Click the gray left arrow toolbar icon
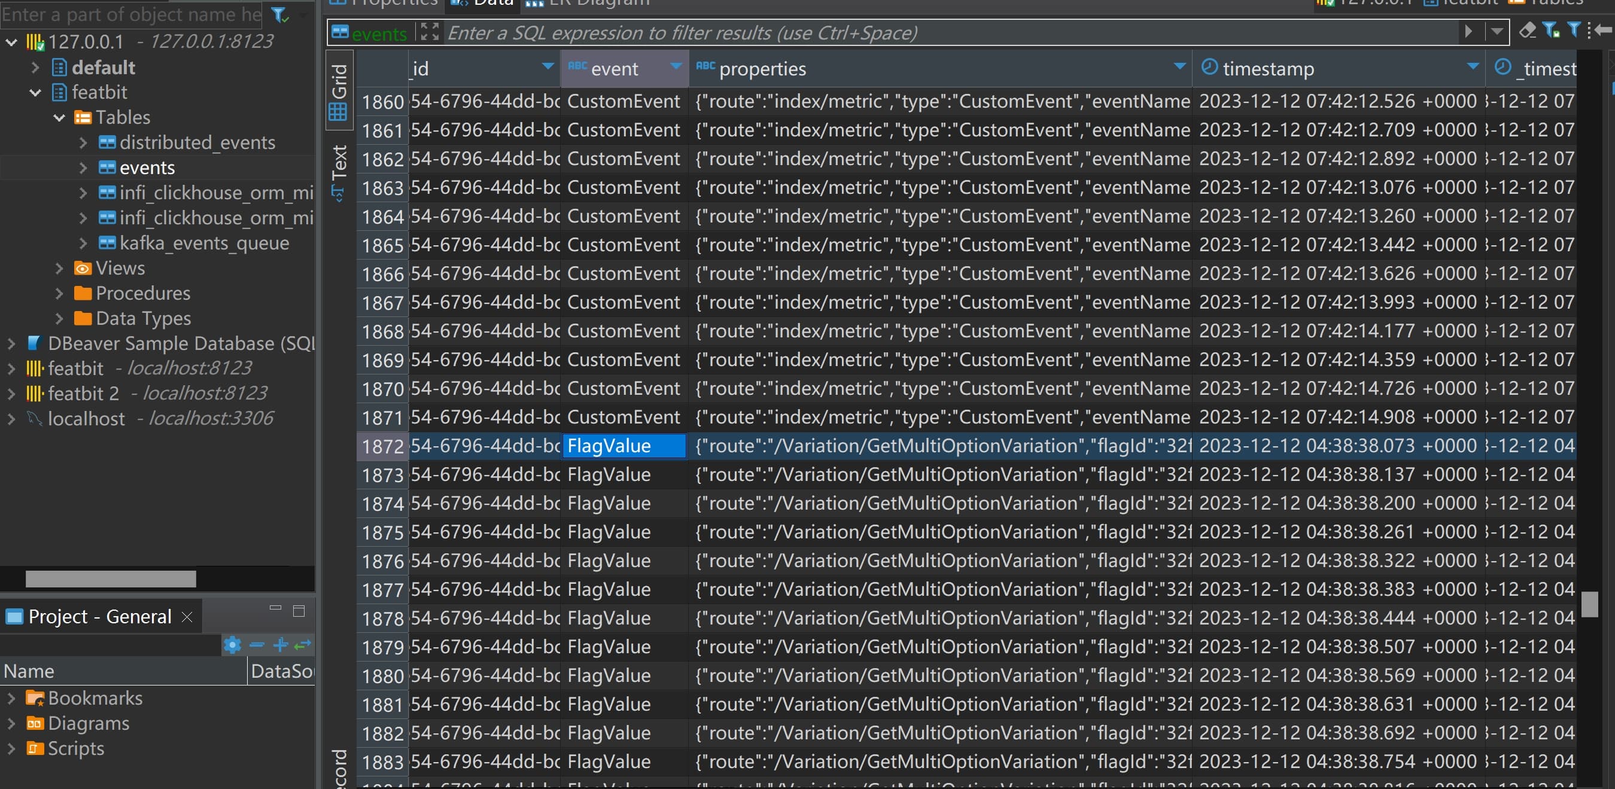The image size is (1615, 789). point(1604,30)
